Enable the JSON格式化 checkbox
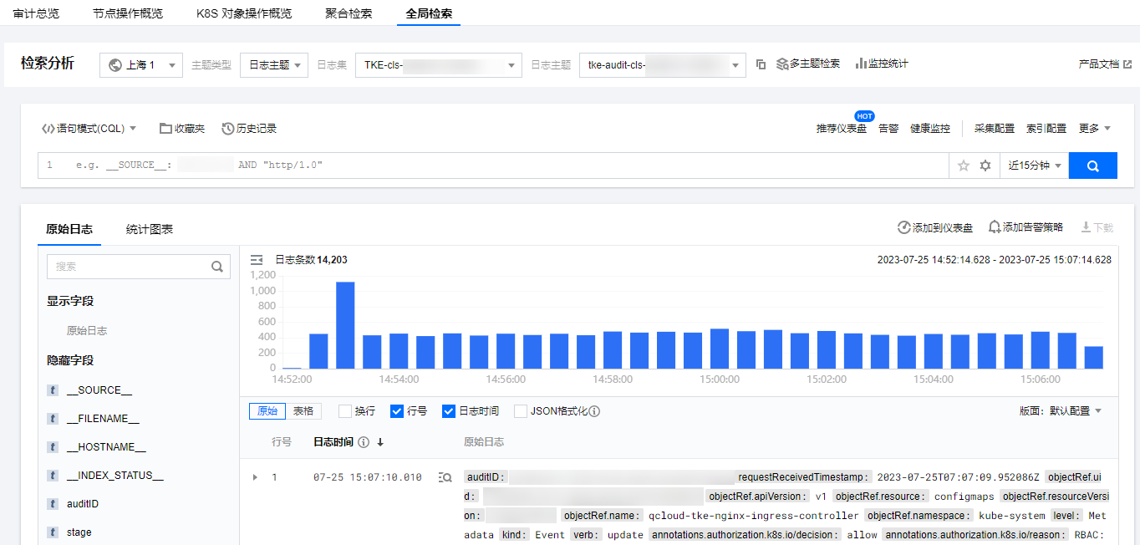Screen dimensions: 1140x545 point(521,411)
